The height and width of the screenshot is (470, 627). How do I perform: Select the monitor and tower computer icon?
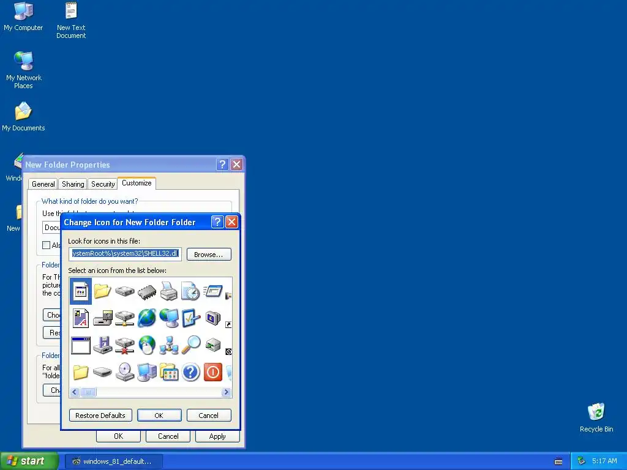147,372
